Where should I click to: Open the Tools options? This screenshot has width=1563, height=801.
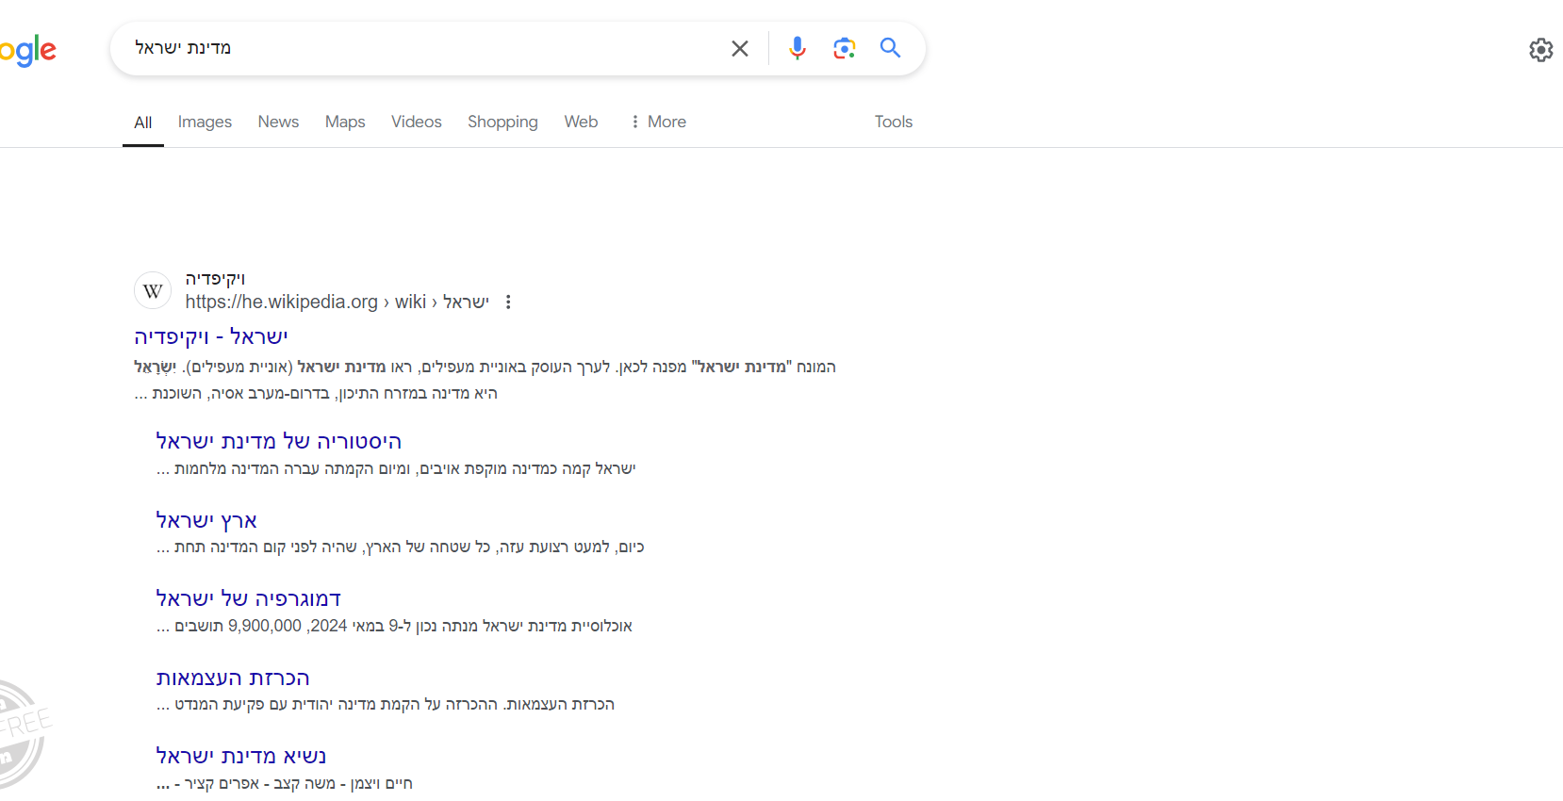pyautogui.click(x=893, y=122)
